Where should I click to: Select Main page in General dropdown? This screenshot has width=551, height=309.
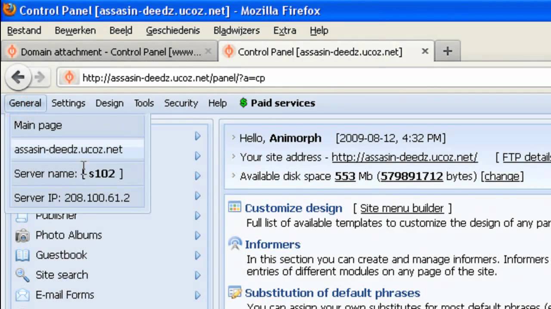coord(77,125)
